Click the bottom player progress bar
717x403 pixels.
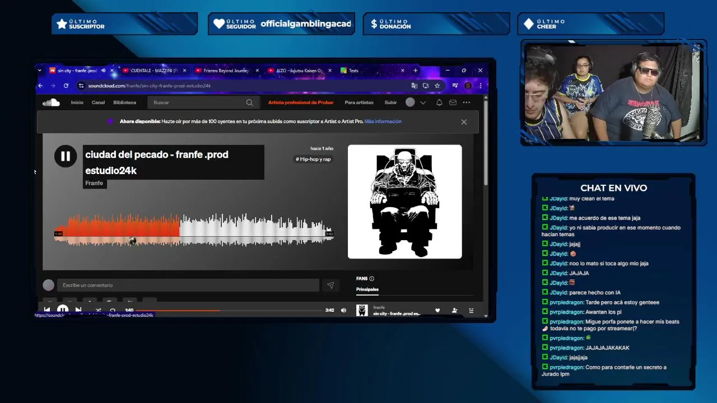229,310
